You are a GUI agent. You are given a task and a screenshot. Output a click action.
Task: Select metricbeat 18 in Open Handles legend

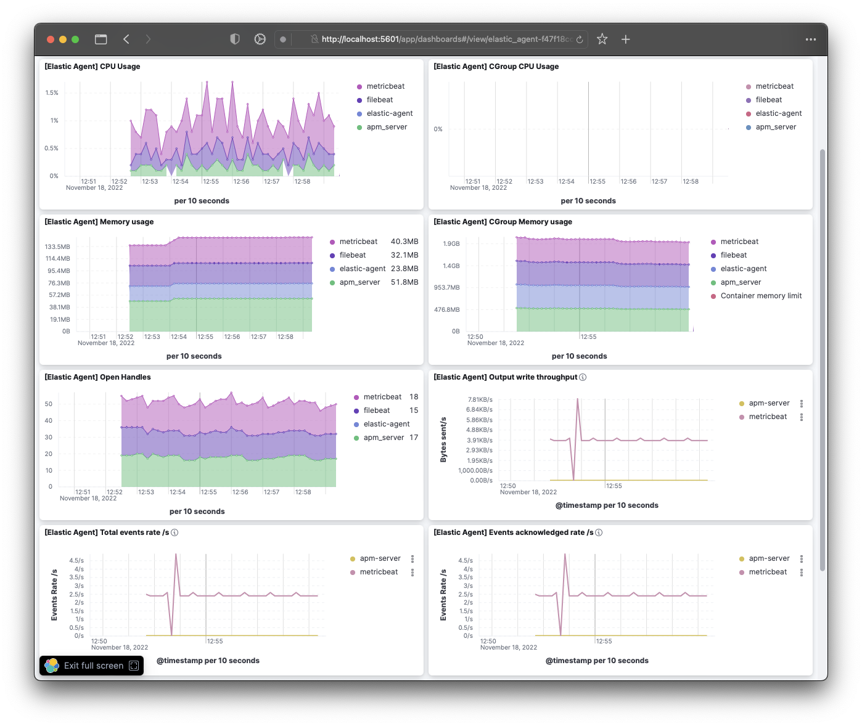[x=386, y=397]
